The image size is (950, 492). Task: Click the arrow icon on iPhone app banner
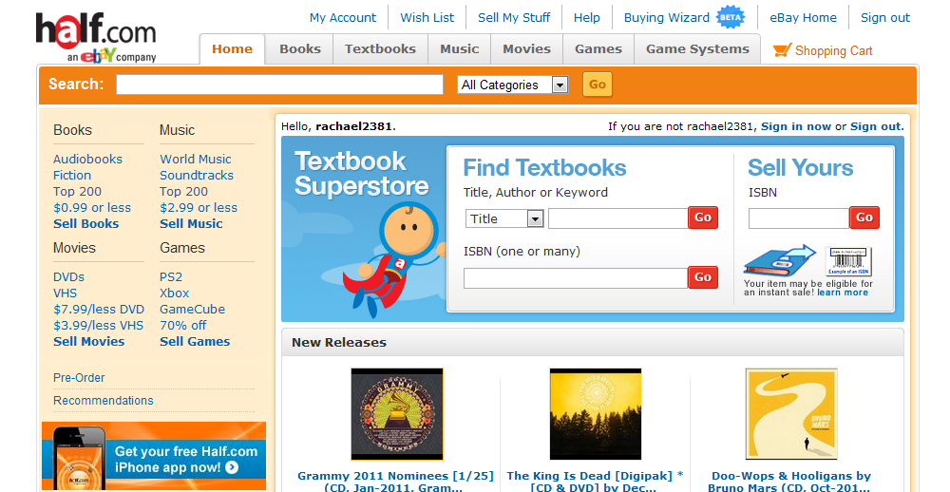[232, 467]
